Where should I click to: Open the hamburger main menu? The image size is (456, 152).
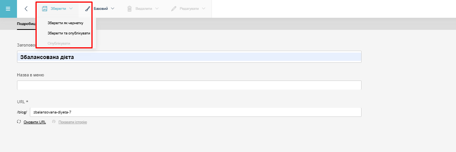click(x=8, y=9)
